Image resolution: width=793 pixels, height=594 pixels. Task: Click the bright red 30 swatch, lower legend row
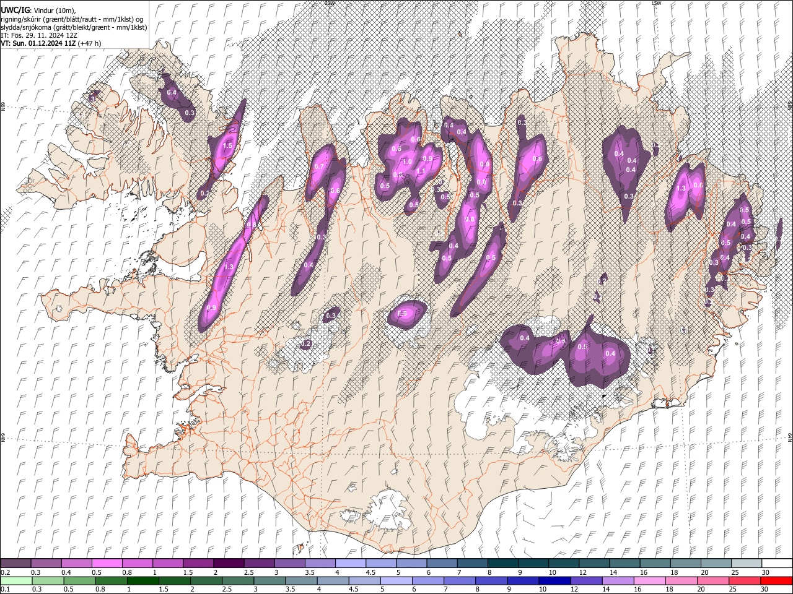pyautogui.click(x=776, y=581)
